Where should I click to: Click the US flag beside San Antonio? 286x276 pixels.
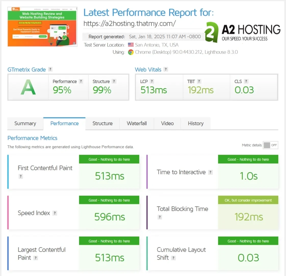coord(131,45)
